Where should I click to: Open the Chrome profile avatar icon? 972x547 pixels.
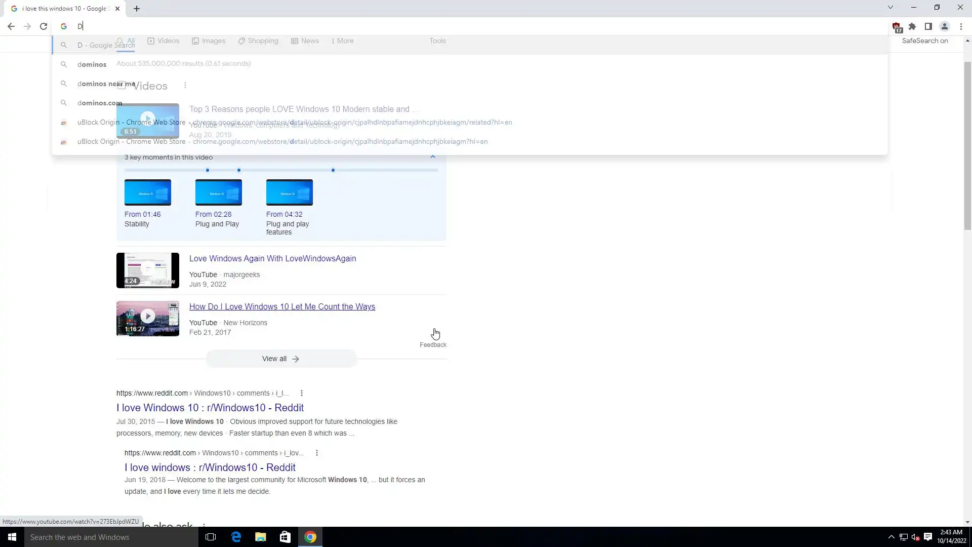(944, 26)
